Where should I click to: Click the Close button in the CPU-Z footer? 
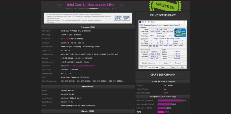182,67
